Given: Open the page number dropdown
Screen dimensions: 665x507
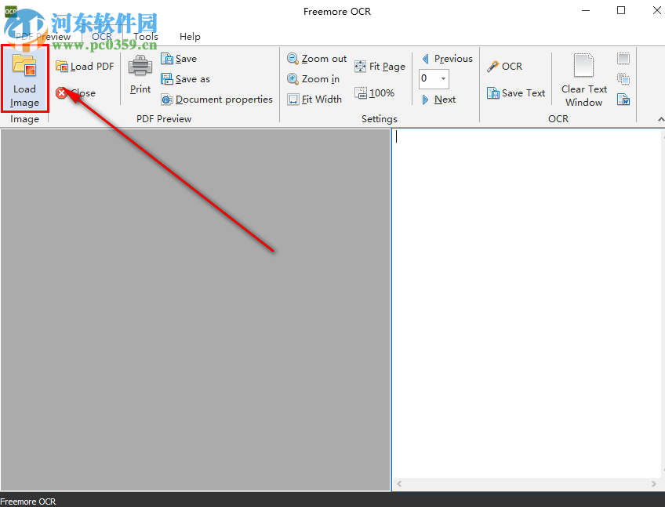Looking at the screenshot, I should click(x=444, y=78).
